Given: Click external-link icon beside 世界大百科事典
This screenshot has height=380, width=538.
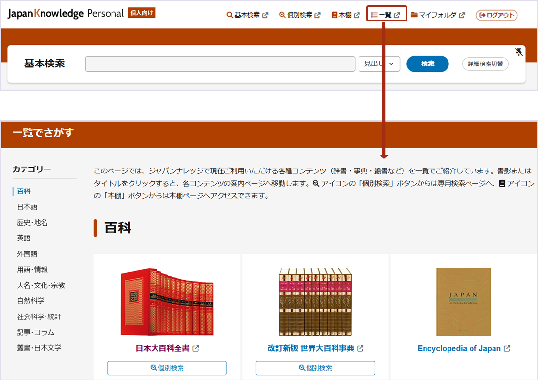Looking at the screenshot, I should pos(360,348).
